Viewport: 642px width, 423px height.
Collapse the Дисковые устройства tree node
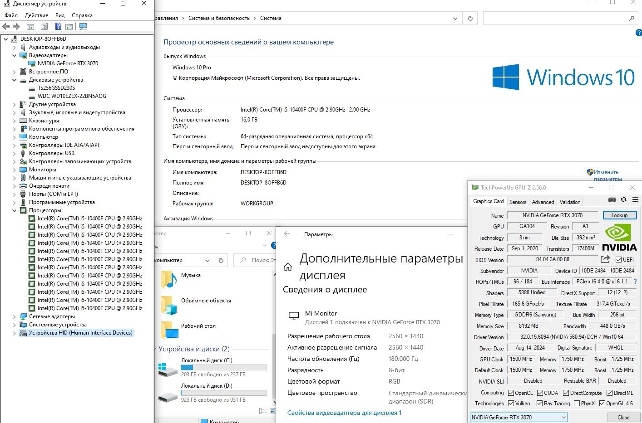point(14,80)
